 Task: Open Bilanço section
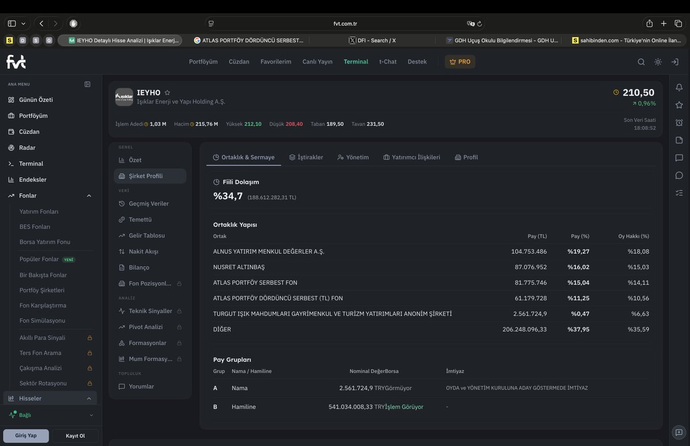[x=139, y=268]
